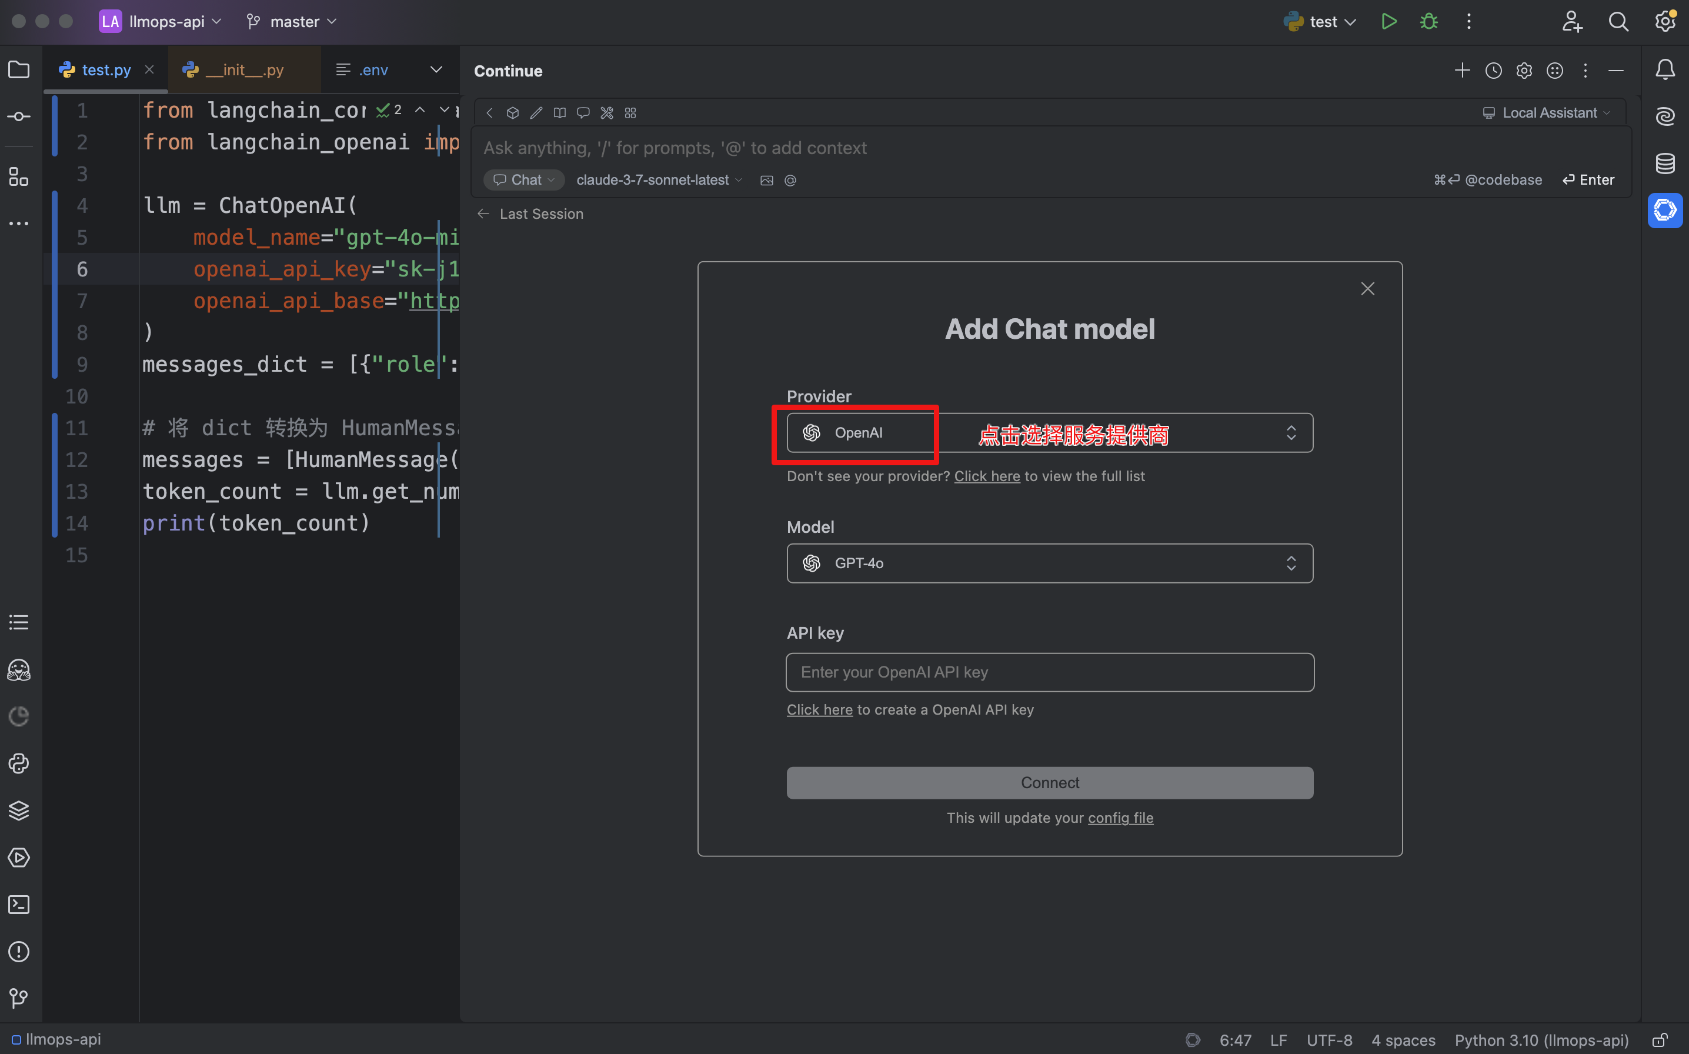Switch to the .env tab
This screenshot has width=1689, height=1054.
pyautogui.click(x=372, y=70)
